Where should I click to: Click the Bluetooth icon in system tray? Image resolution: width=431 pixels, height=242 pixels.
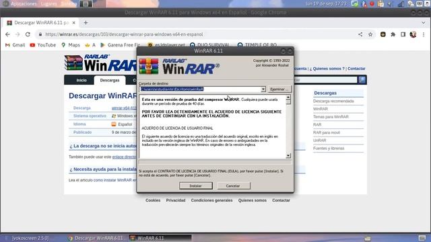pos(364,4)
